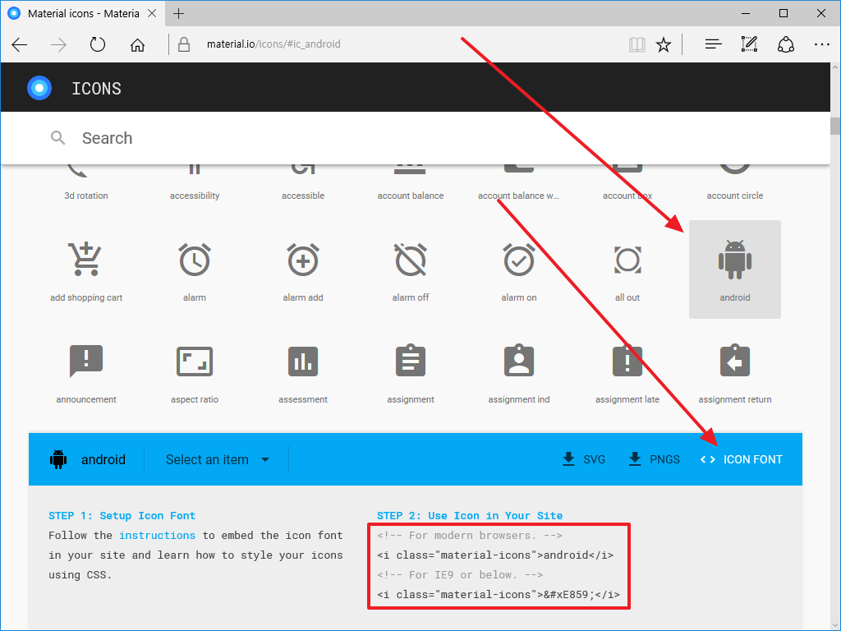Select the account balance label

(x=411, y=196)
